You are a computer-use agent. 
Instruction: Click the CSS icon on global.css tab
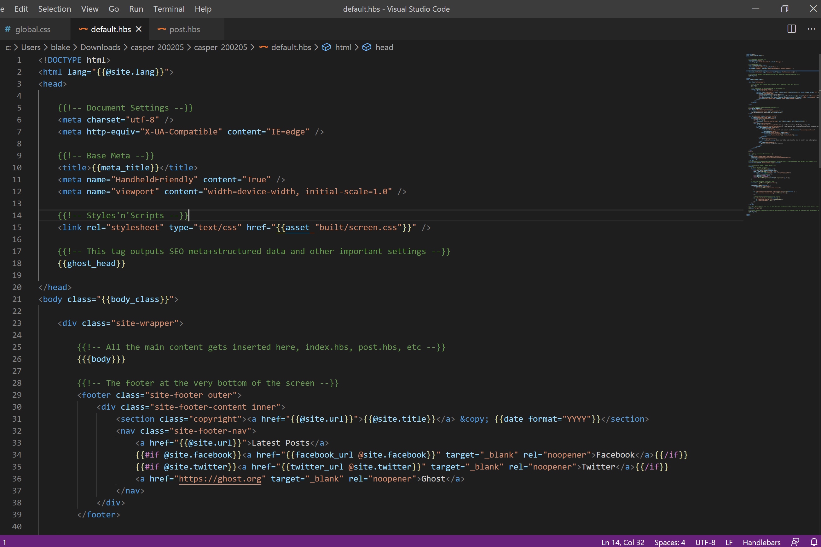coord(7,29)
